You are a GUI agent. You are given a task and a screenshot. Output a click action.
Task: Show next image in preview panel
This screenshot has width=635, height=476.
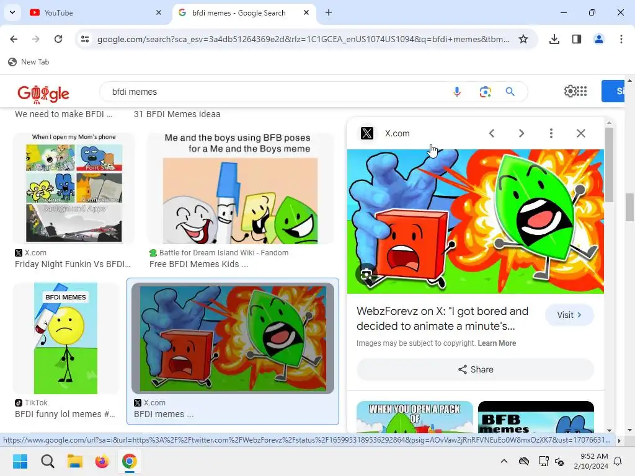[x=521, y=133]
